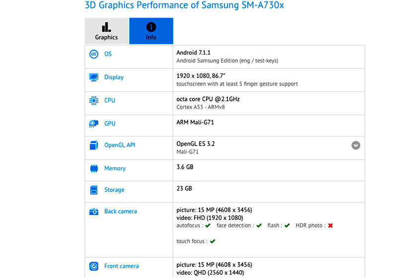Click the Memory chip icon

click(94, 168)
